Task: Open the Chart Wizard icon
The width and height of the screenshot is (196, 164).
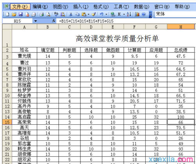Action: point(137,14)
